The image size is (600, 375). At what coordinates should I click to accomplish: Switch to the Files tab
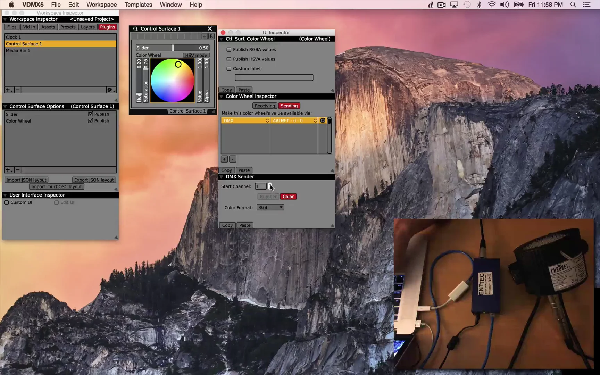pos(12,27)
